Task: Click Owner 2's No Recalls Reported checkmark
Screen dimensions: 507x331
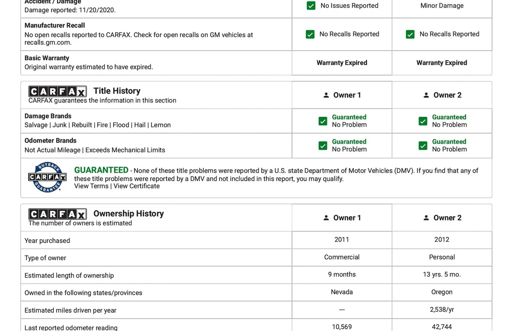Action: coord(410,34)
